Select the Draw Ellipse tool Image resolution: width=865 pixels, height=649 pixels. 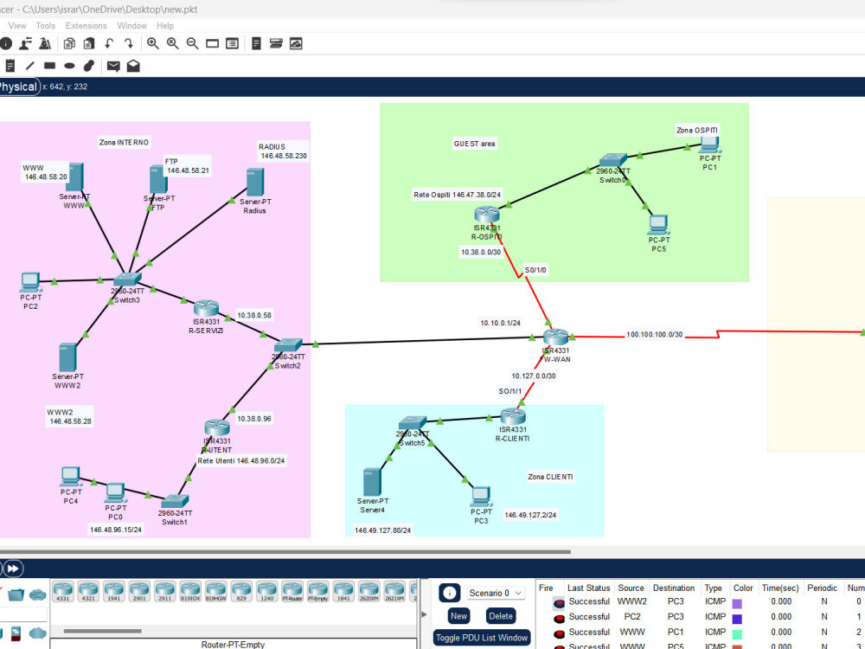click(69, 65)
